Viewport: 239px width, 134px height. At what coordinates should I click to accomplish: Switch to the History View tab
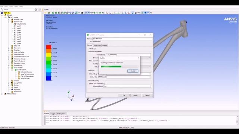pyautogui.click(x=61, y=114)
